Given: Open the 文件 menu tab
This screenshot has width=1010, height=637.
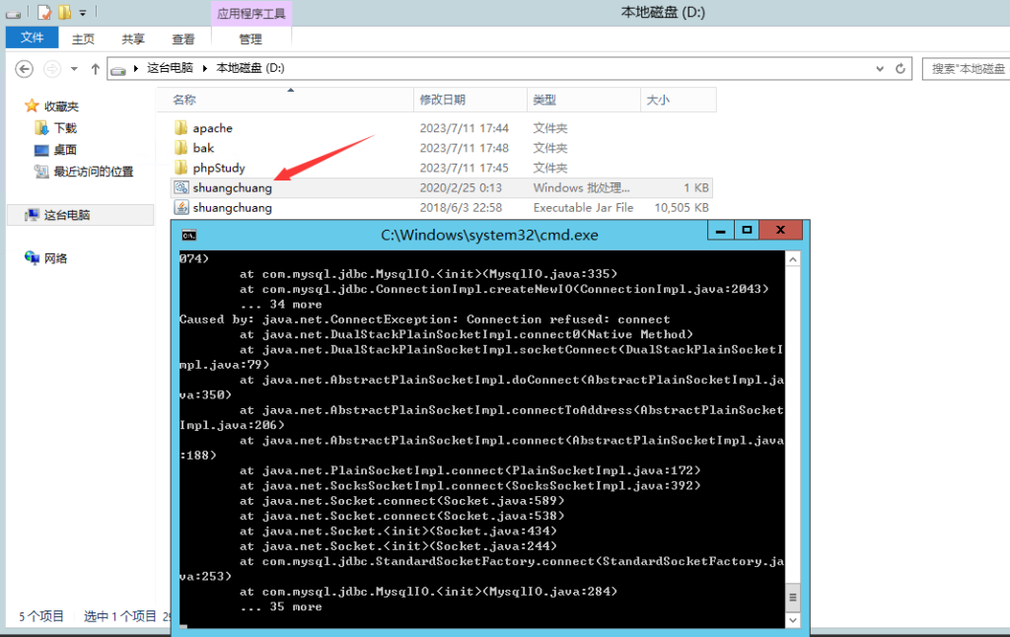Looking at the screenshot, I should [x=33, y=38].
